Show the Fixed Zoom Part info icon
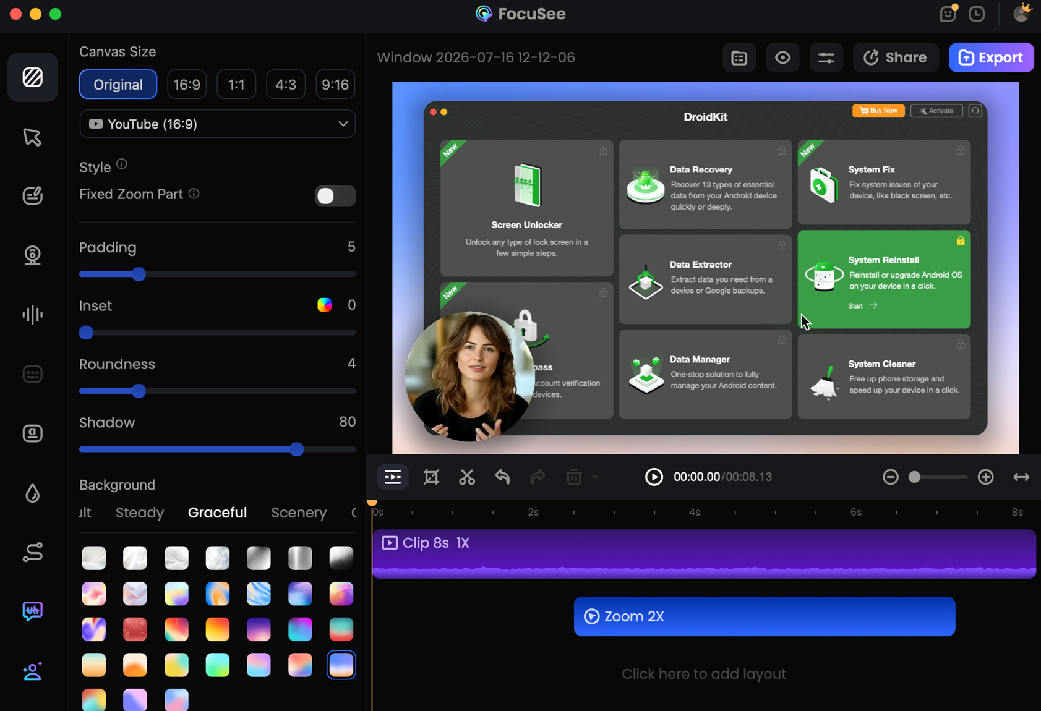 (x=194, y=194)
